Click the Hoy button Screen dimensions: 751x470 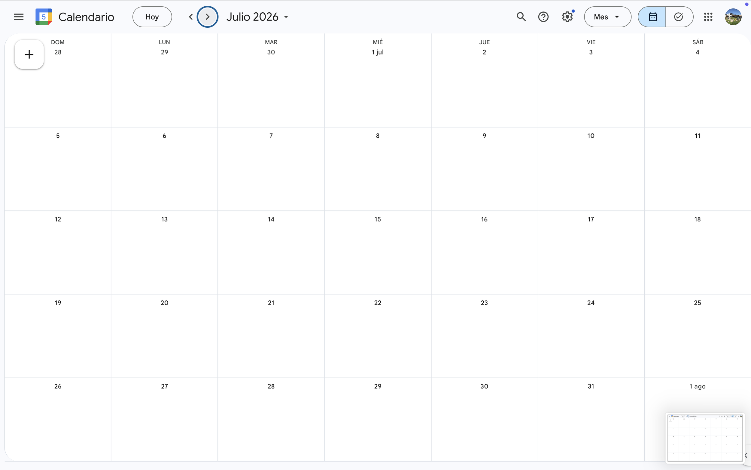pos(152,17)
